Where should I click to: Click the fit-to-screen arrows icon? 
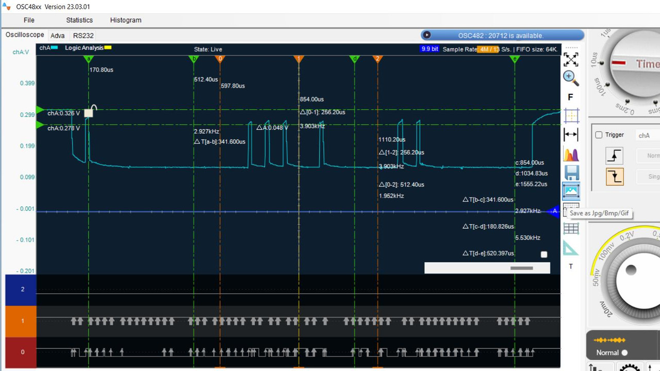(571, 59)
